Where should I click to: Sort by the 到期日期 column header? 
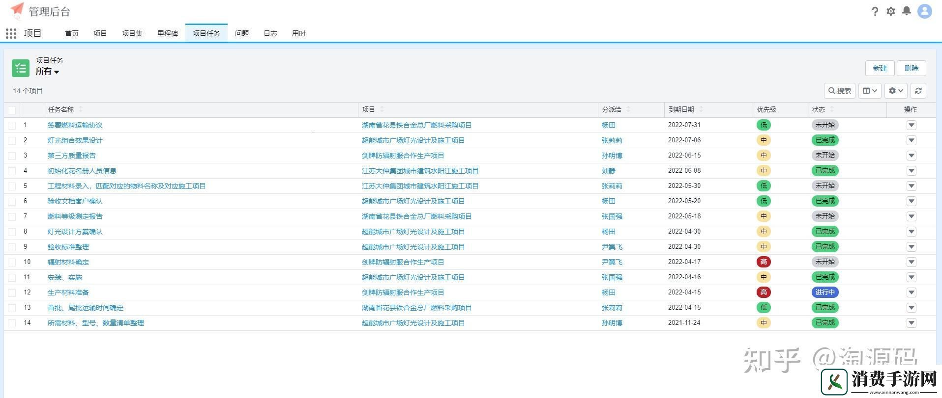[681, 109]
